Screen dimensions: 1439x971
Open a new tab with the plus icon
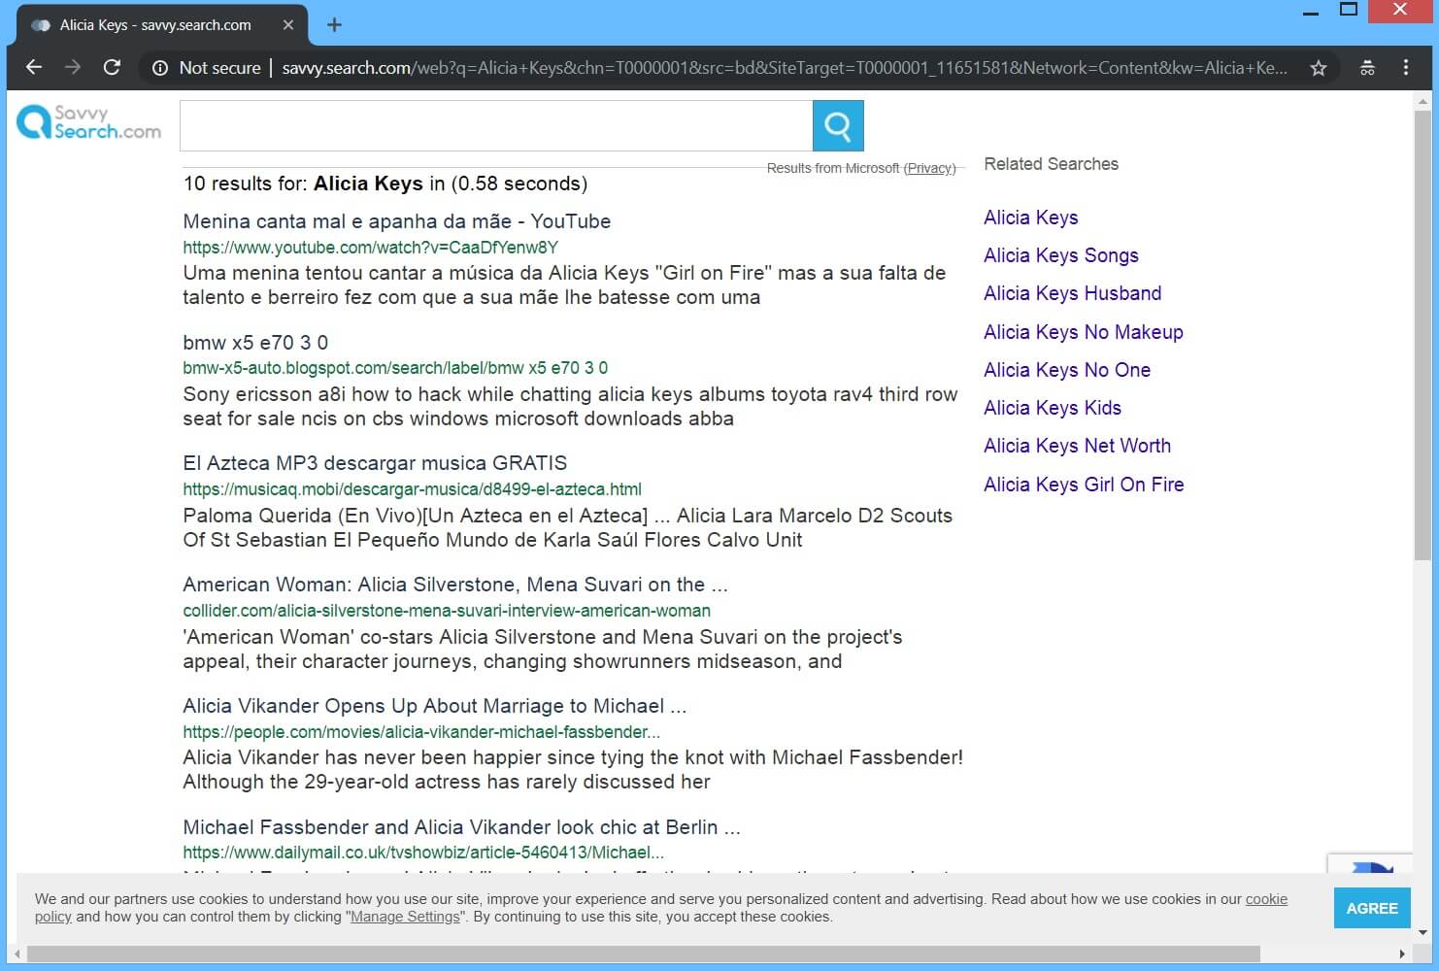(334, 25)
